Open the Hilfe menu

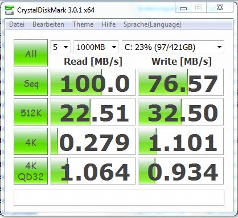[108, 24]
